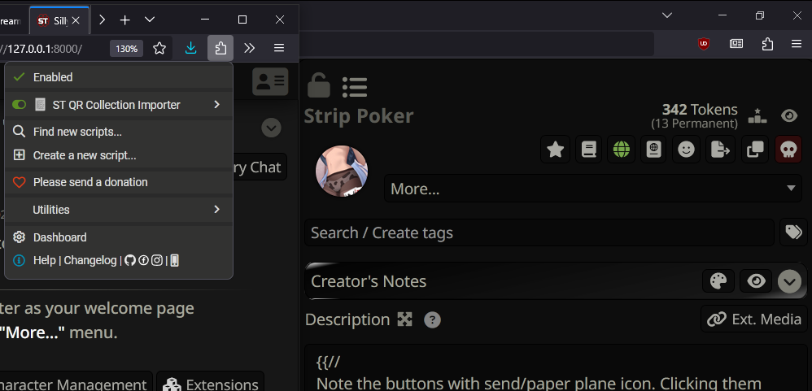812x391 pixels.
Task: Open the Tampermonkey Dashboard
Action: [119, 237]
